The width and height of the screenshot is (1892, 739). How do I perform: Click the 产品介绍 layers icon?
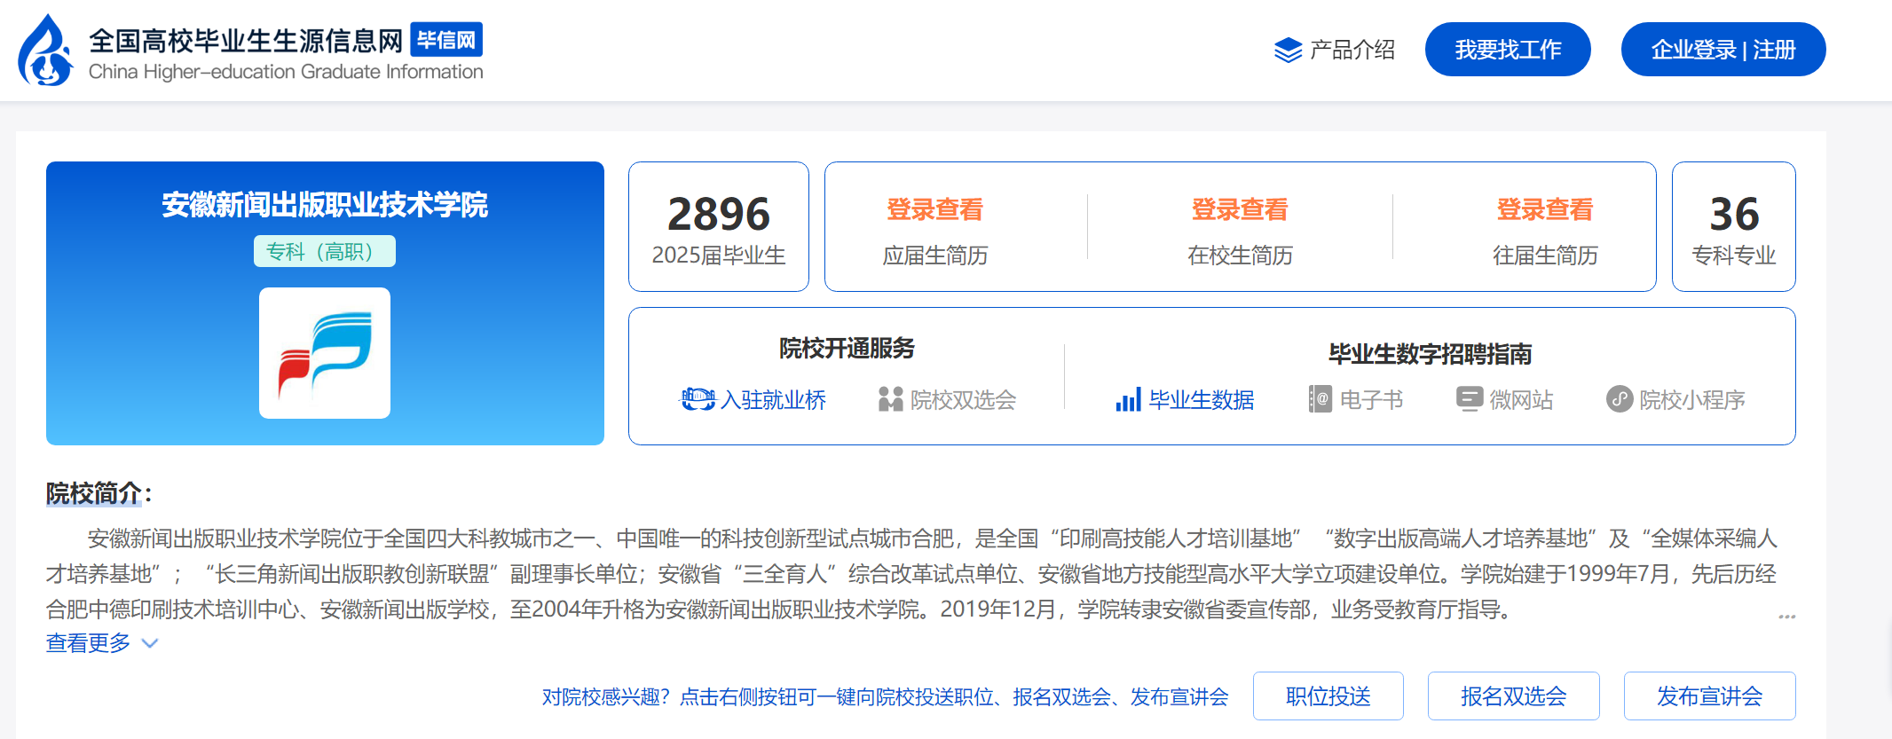tap(1288, 51)
